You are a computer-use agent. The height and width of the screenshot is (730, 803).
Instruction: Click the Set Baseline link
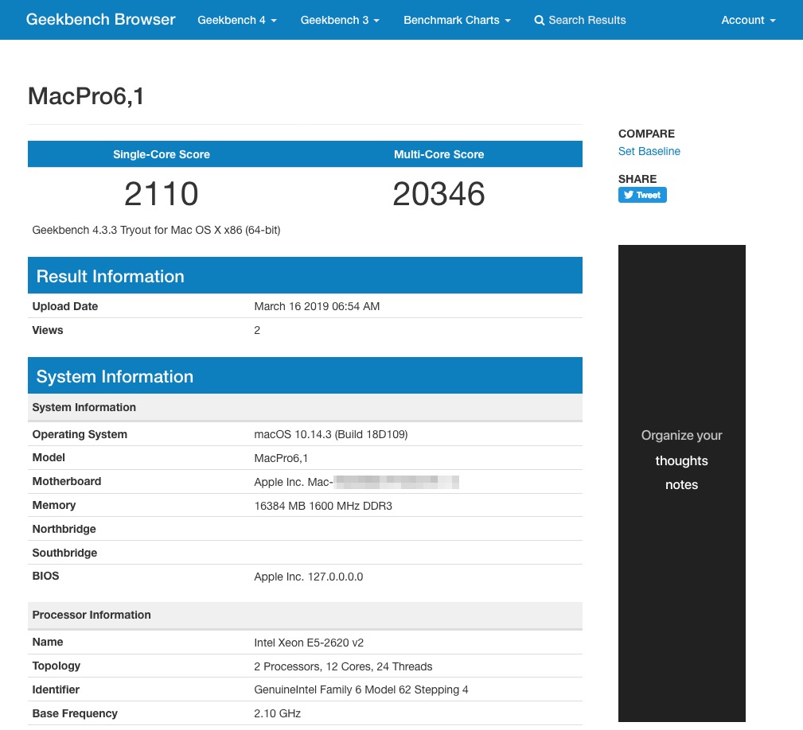click(x=649, y=151)
